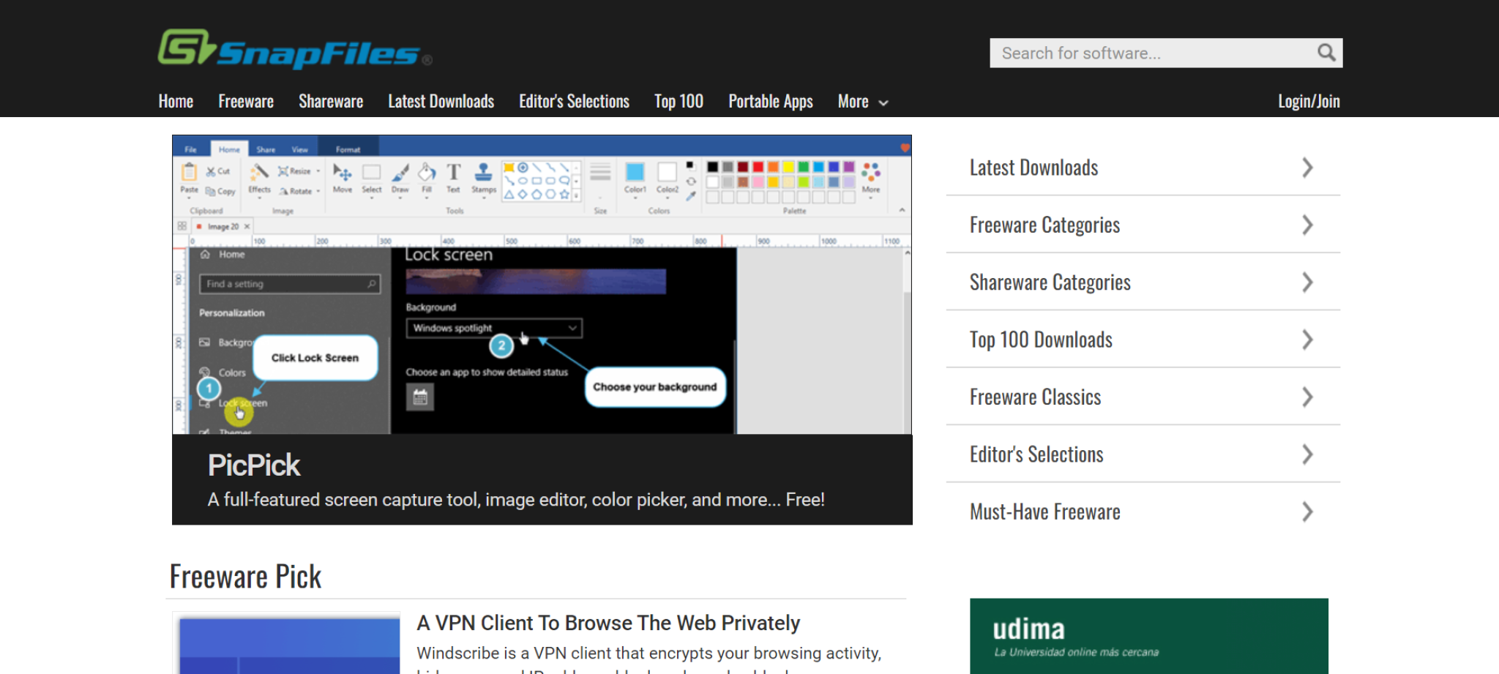This screenshot has width=1499, height=674.
Task: Click the Top 100 Downloads chevron arrow
Action: point(1307,340)
